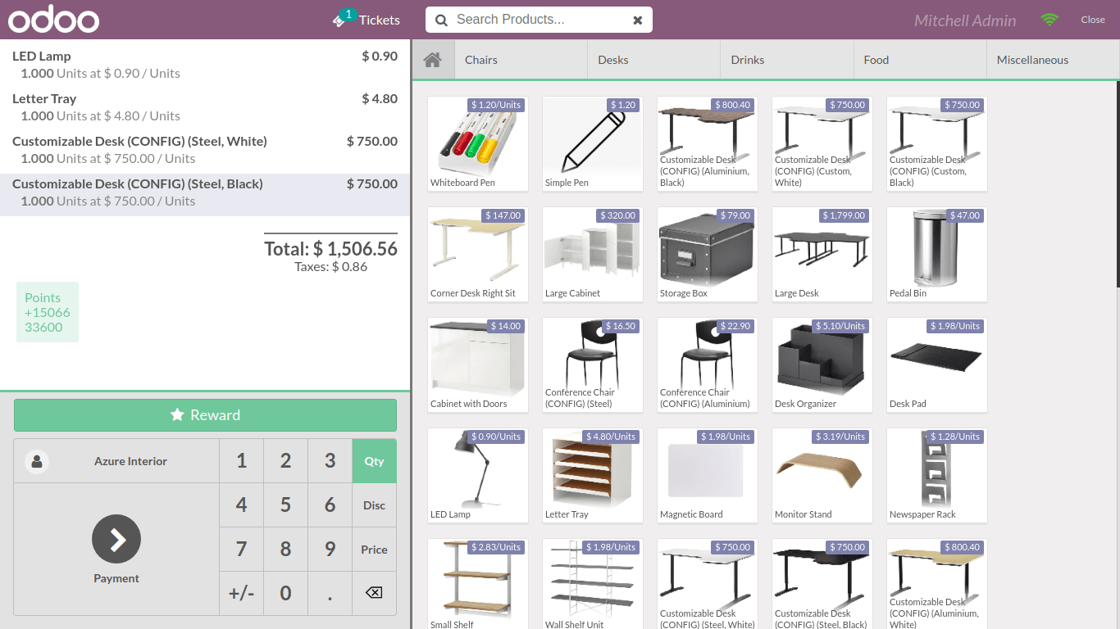This screenshot has height=629, width=1120.
Task: Add Storage Box to the order
Action: [x=708, y=255]
